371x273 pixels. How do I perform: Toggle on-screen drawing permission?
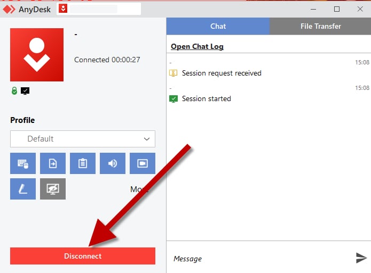[23, 189]
